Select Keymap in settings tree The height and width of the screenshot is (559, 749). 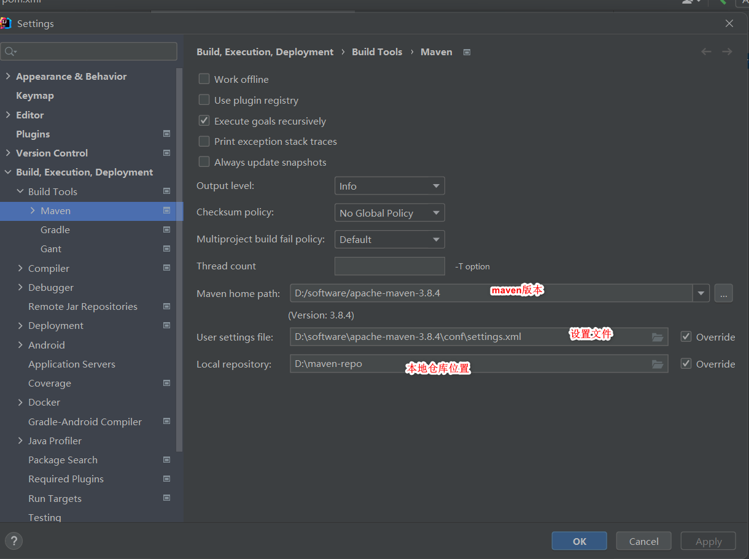point(35,96)
